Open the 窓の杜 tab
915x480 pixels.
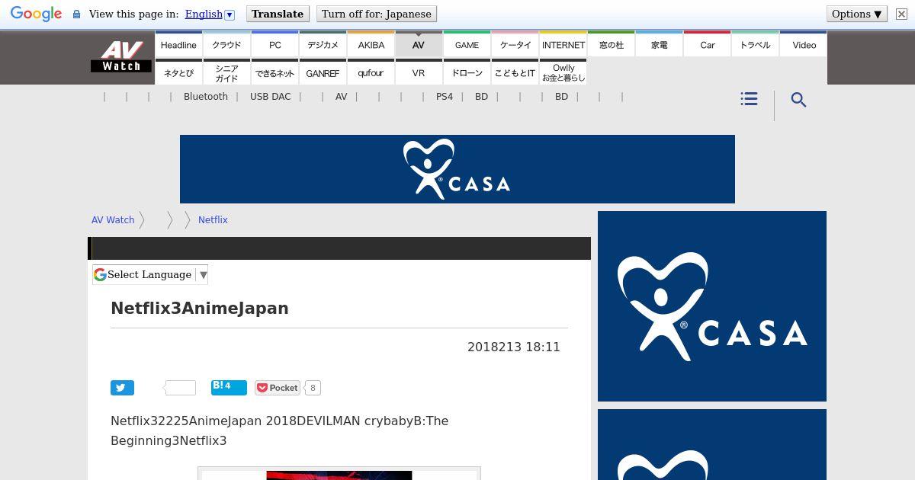click(611, 45)
